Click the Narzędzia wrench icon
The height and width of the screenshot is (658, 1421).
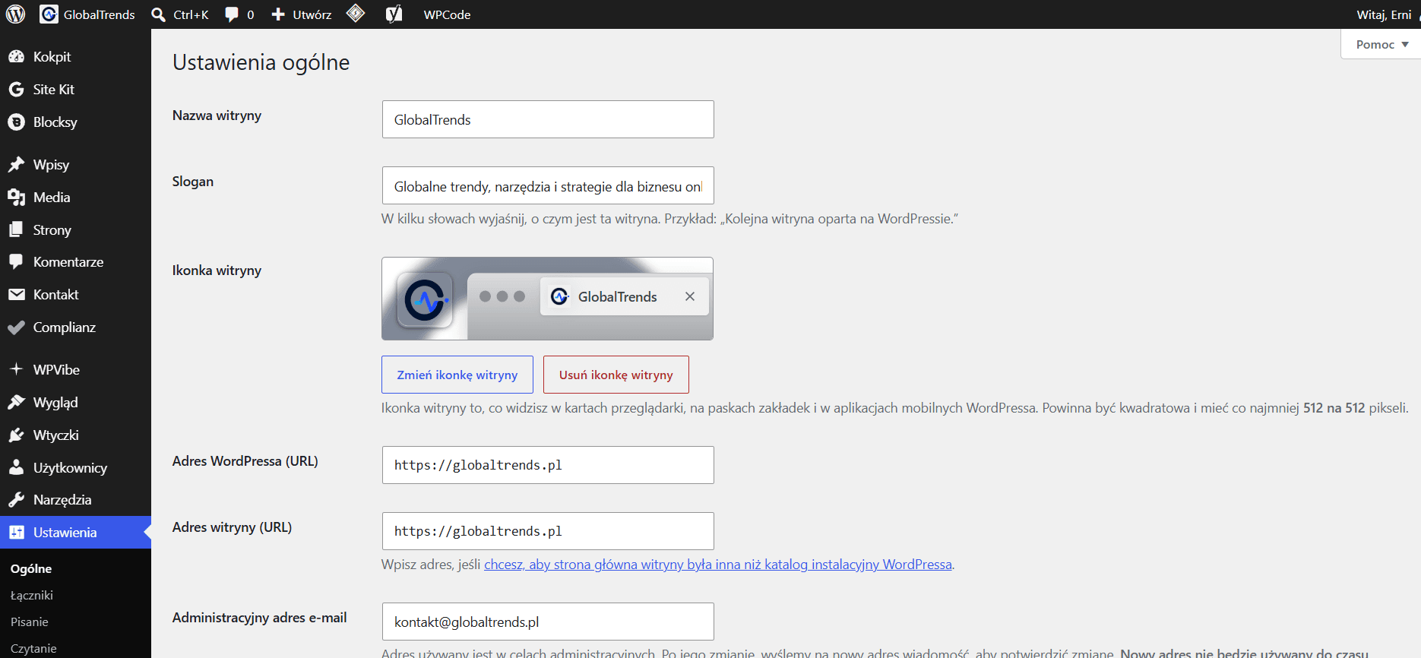tap(16, 500)
